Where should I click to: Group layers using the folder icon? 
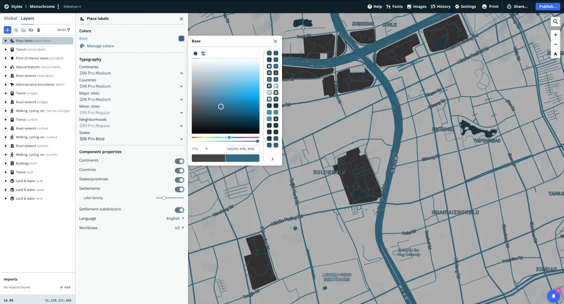pyautogui.click(x=23, y=30)
